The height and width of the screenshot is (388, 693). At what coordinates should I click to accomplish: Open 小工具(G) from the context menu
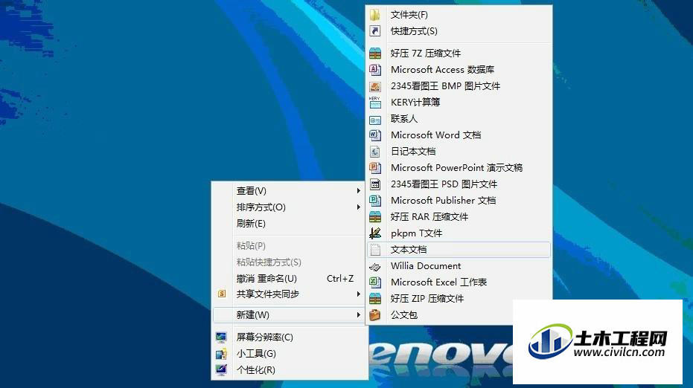(x=289, y=354)
